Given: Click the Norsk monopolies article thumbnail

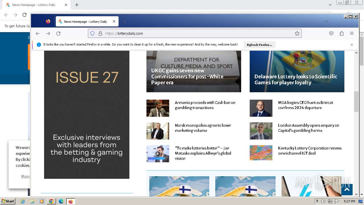Looking at the screenshot, I should point(158,131).
